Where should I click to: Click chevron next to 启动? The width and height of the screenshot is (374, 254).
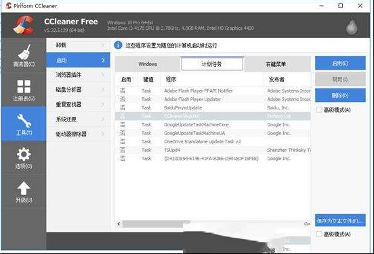point(103,60)
